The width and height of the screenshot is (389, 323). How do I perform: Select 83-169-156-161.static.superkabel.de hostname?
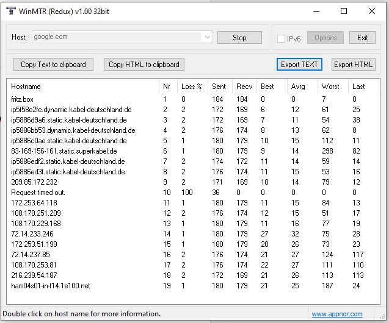[x=64, y=151]
